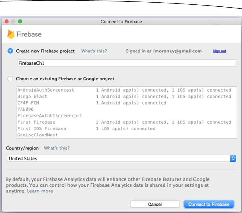Click the FirebaseCh1 project name field
The height and width of the screenshot is (213, 242).
pos(127,63)
